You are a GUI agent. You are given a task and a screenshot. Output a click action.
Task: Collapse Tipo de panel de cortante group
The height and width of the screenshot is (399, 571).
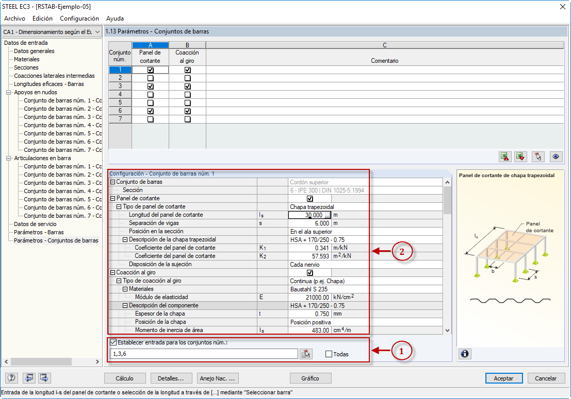[x=119, y=207]
